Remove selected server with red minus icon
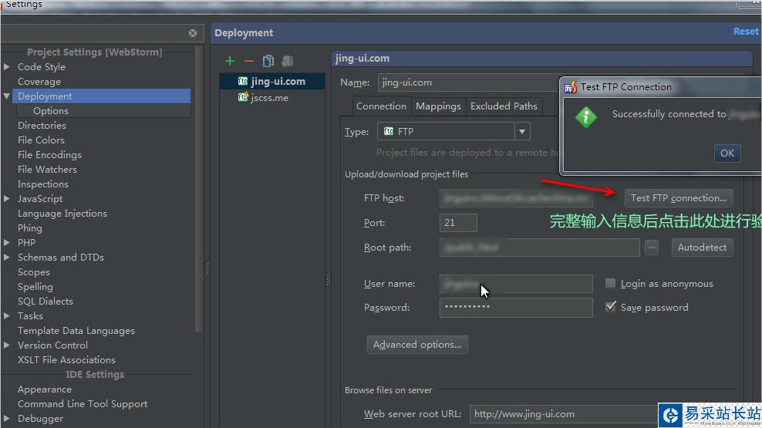 pyautogui.click(x=249, y=61)
